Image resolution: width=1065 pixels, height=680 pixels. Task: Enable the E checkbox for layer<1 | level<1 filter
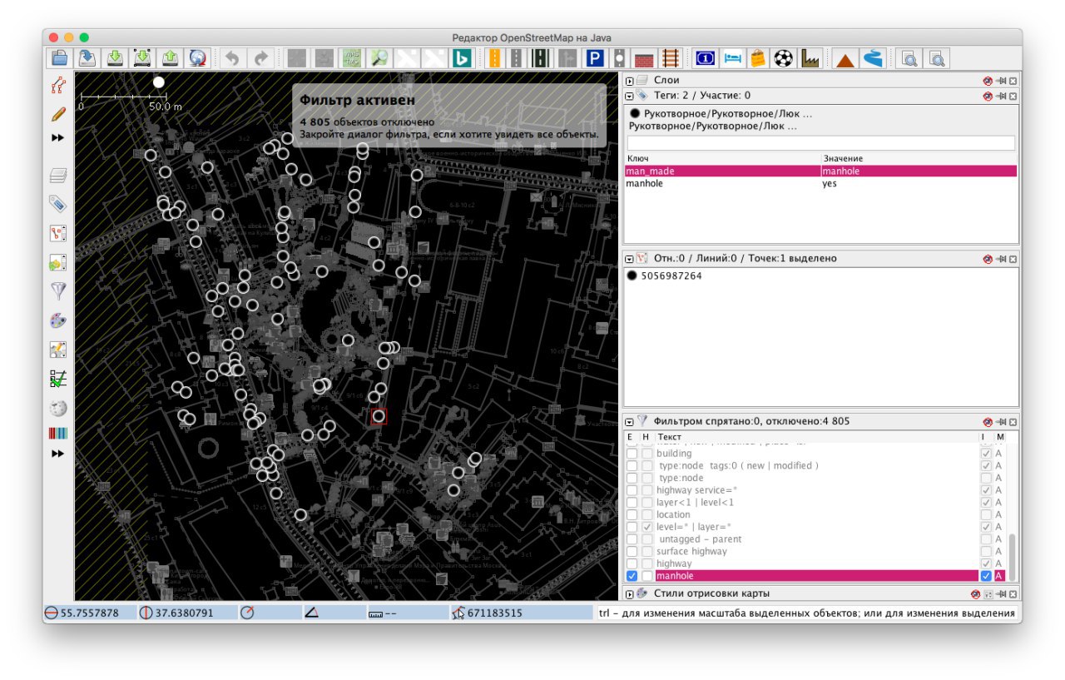click(x=632, y=503)
